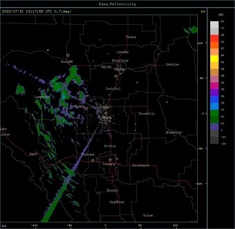The image size is (235, 229).
Task: Pick the light gray 80 dBZ legend swatch
Action: (x=214, y=24)
